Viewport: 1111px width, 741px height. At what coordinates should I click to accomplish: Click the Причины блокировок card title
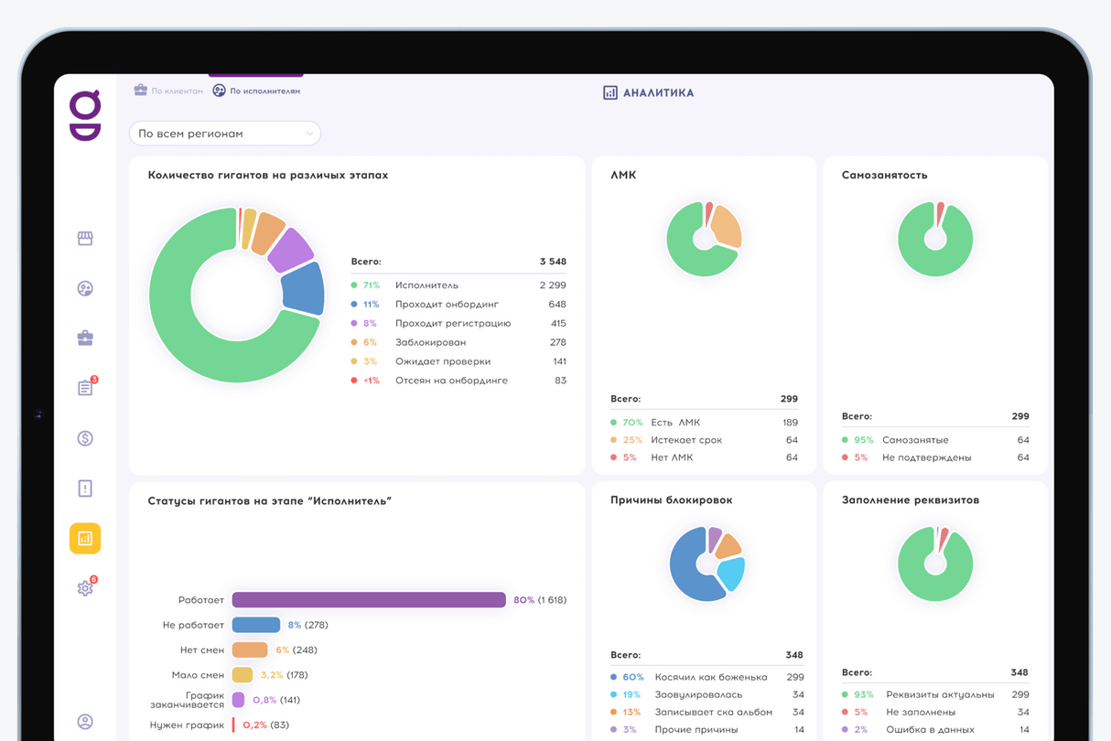pos(672,500)
